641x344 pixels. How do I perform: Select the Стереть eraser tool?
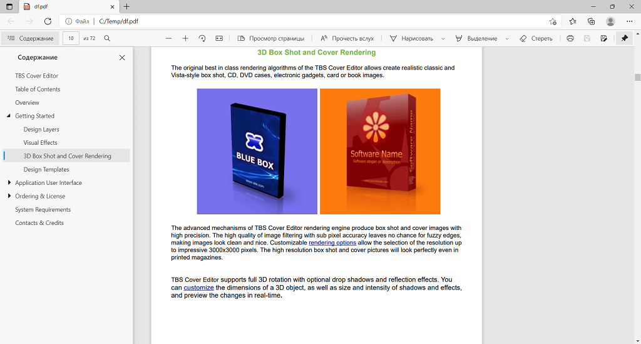point(536,38)
